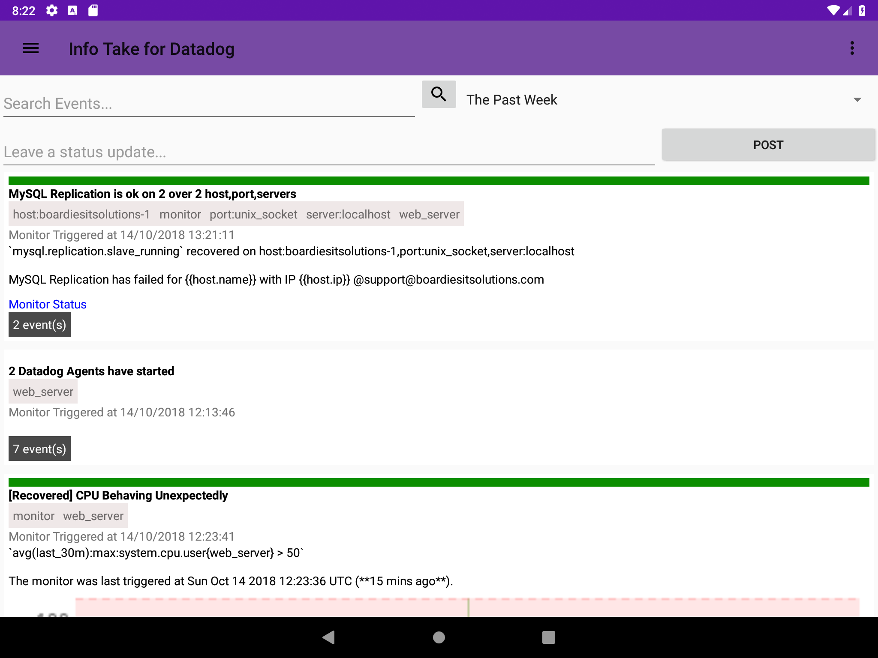Open the MySQL Replication is ok event
Image resolution: width=878 pixels, height=658 pixels.
(x=152, y=194)
